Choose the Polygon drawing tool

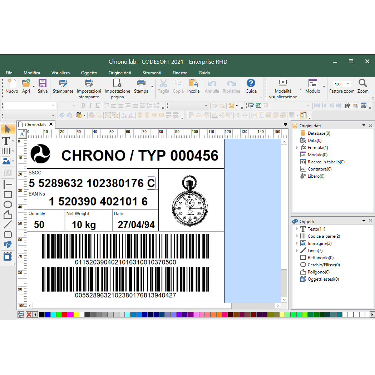click(8, 214)
